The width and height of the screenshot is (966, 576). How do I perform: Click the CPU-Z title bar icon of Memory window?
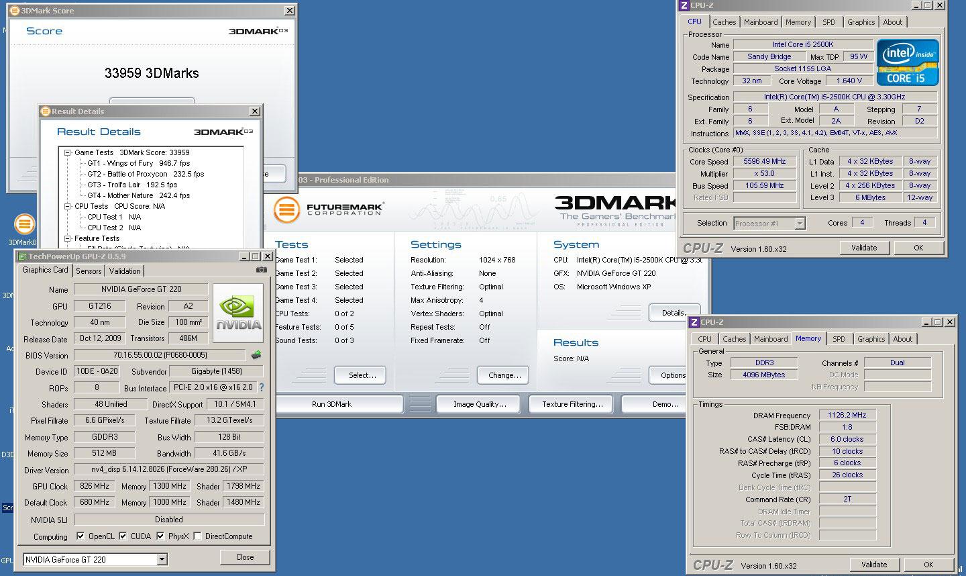tap(694, 322)
